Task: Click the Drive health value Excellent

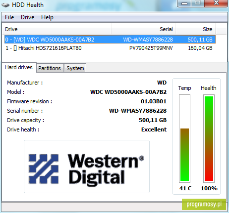Action: click(x=154, y=129)
